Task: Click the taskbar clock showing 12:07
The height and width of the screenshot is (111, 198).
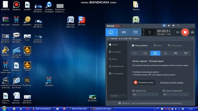Action: tap(191, 109)
